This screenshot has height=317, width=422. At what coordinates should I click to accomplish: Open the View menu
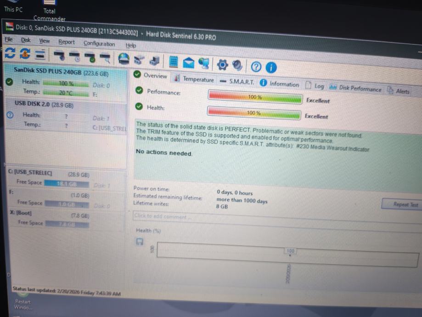click(45, 41)
